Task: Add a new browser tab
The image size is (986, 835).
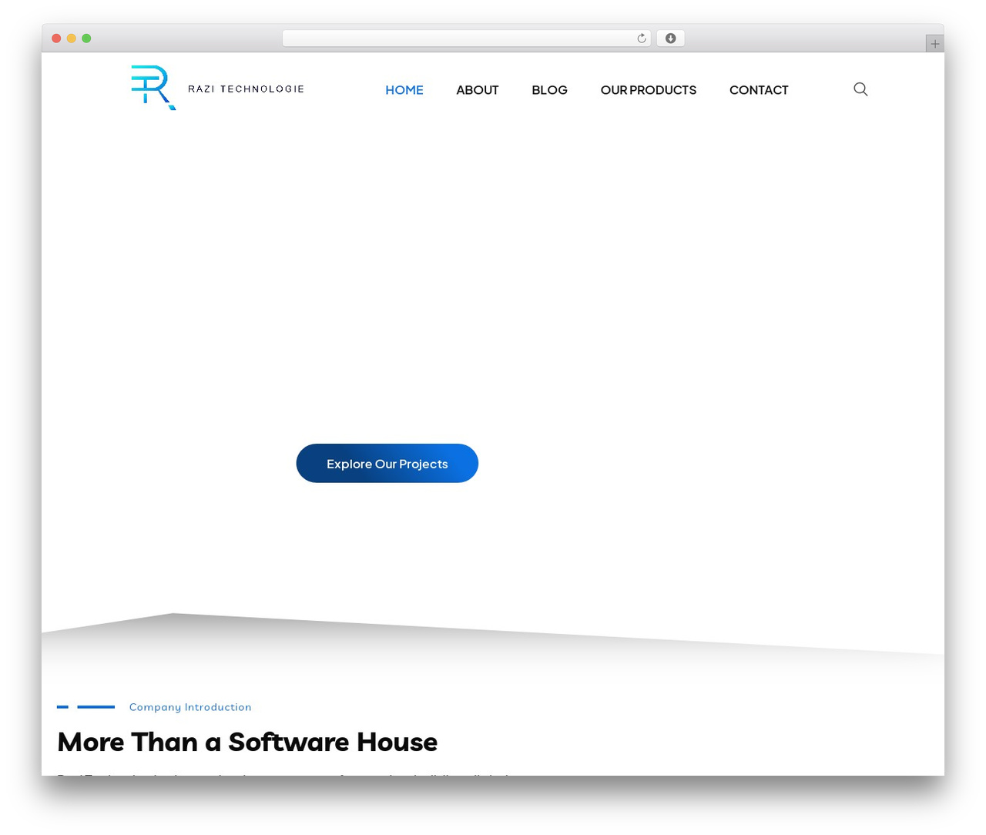Action: point(934,44)
